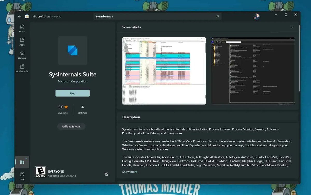The height and width of the screenshot is (195, 311).
Task: Open the Library icon in sidebar
Action: coord(22,162)
